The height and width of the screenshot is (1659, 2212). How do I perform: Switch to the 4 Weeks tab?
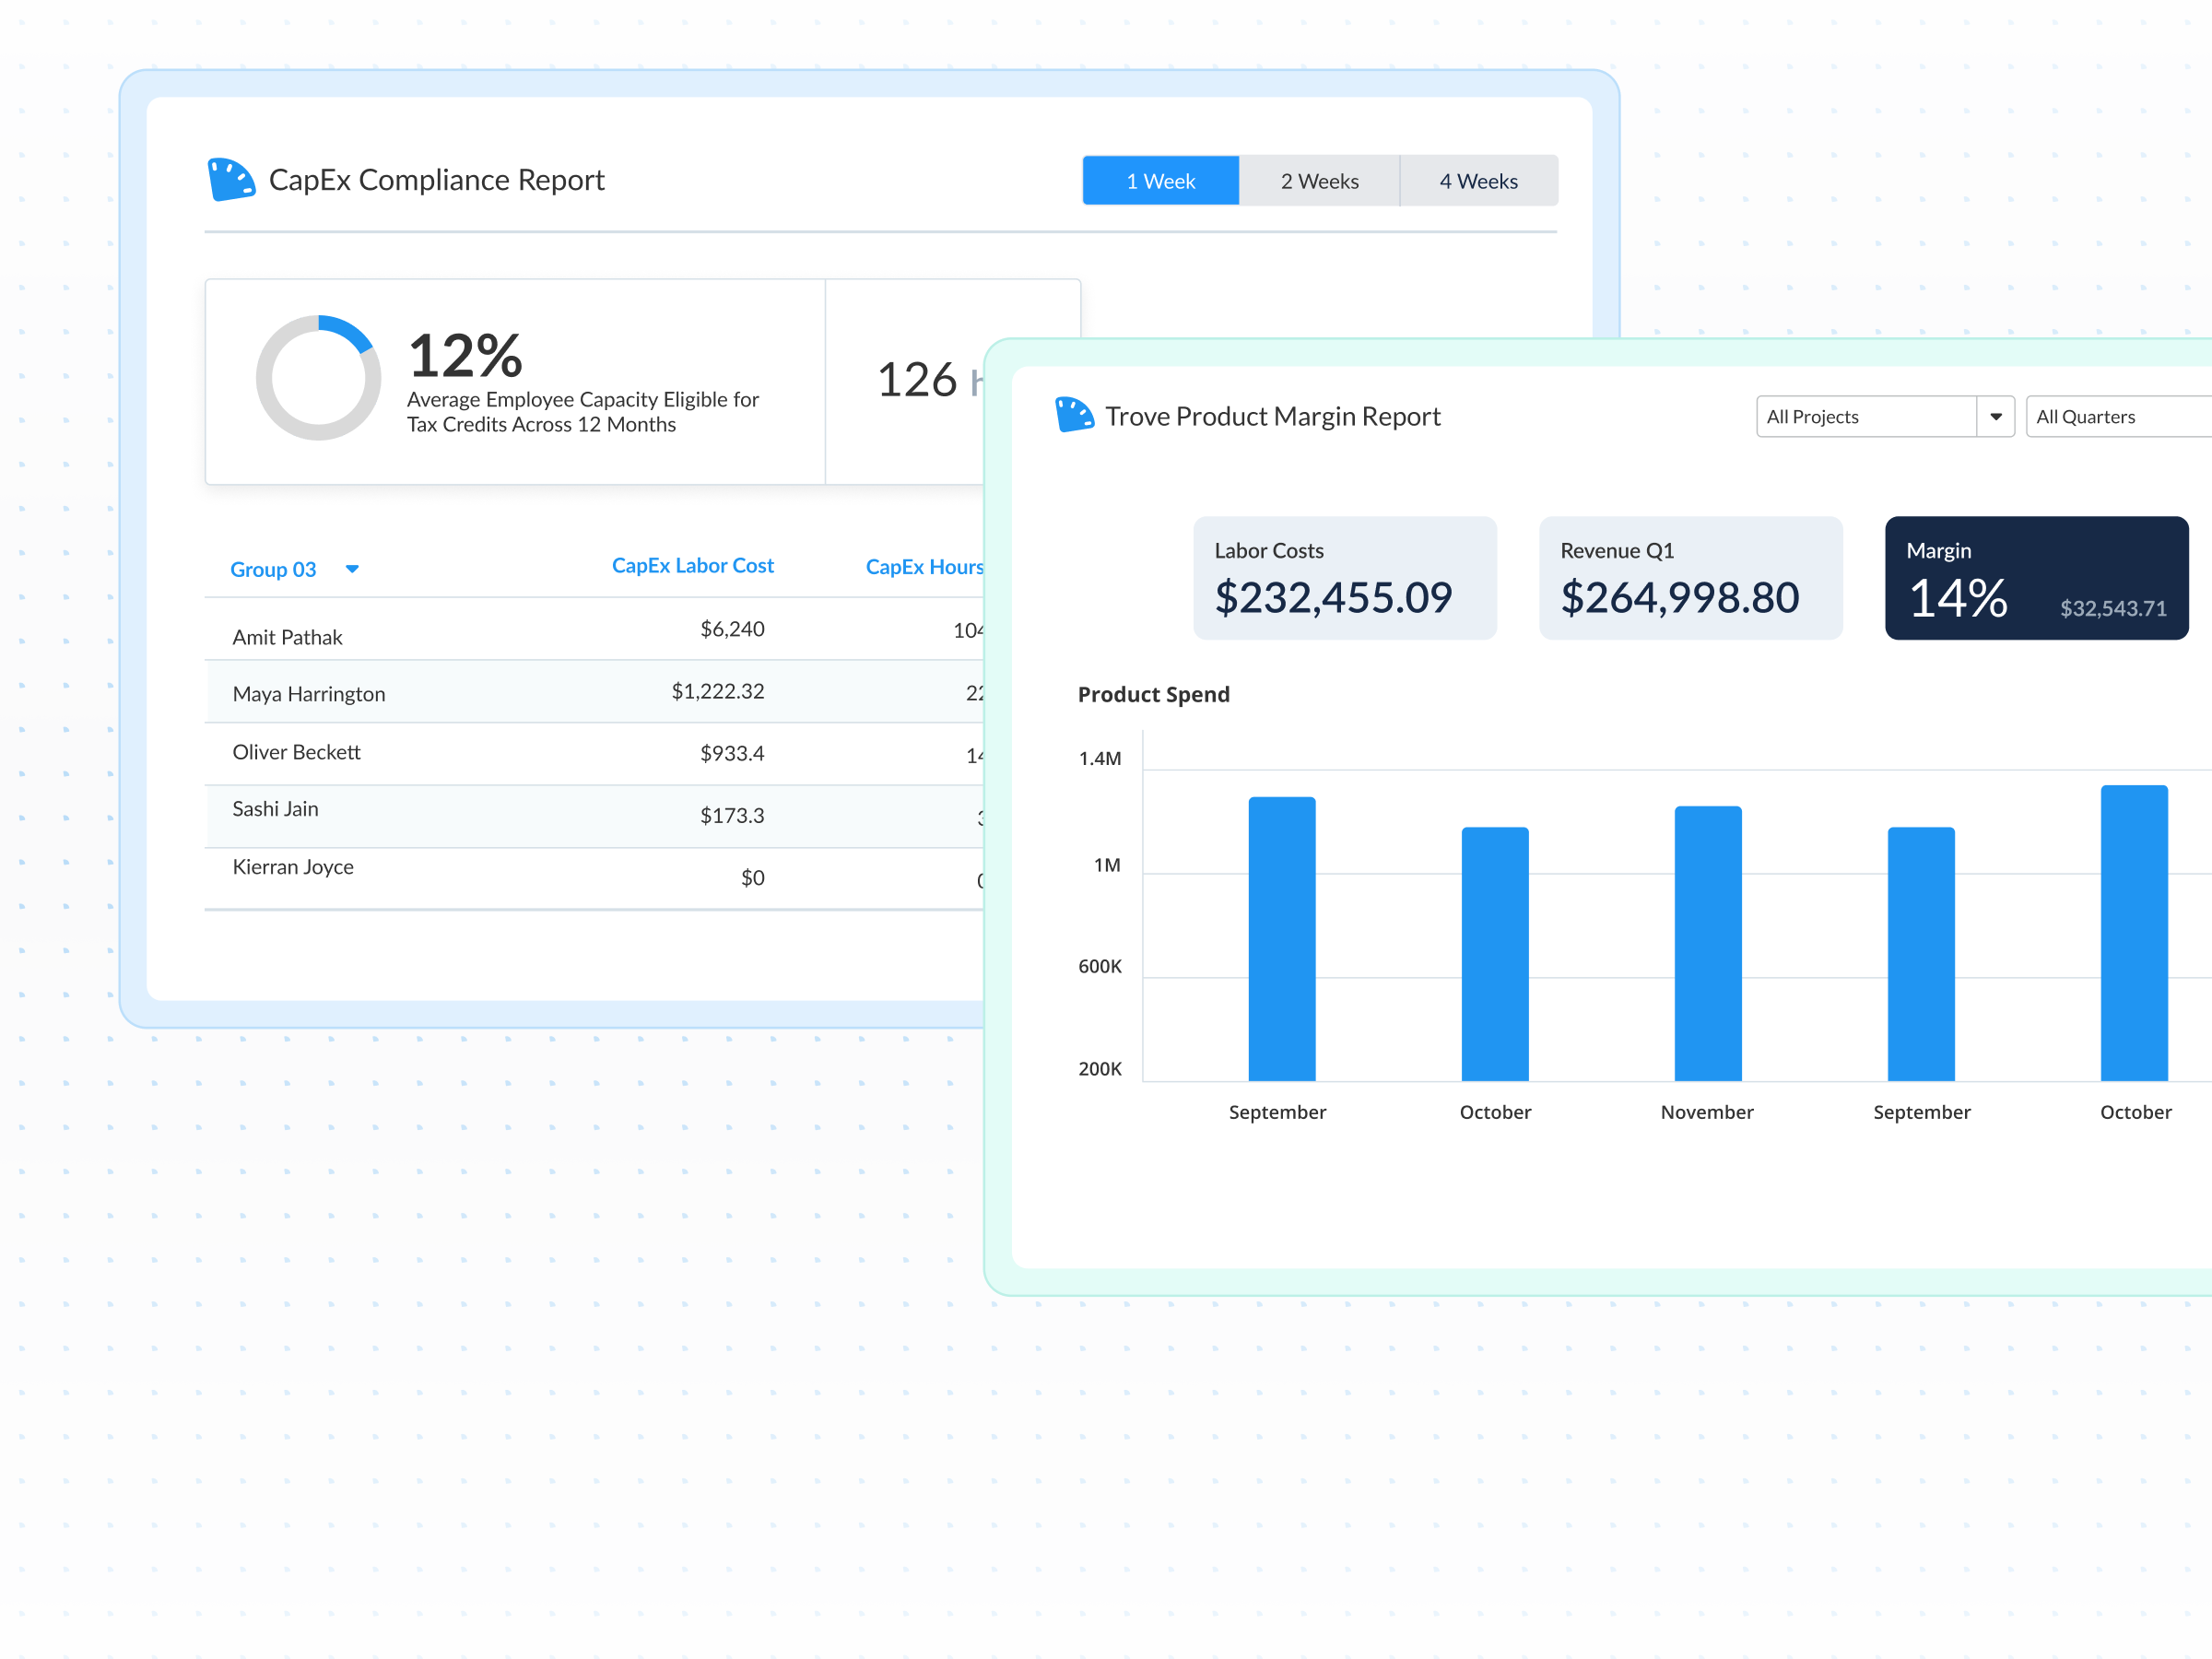(x=1478, y=181)
